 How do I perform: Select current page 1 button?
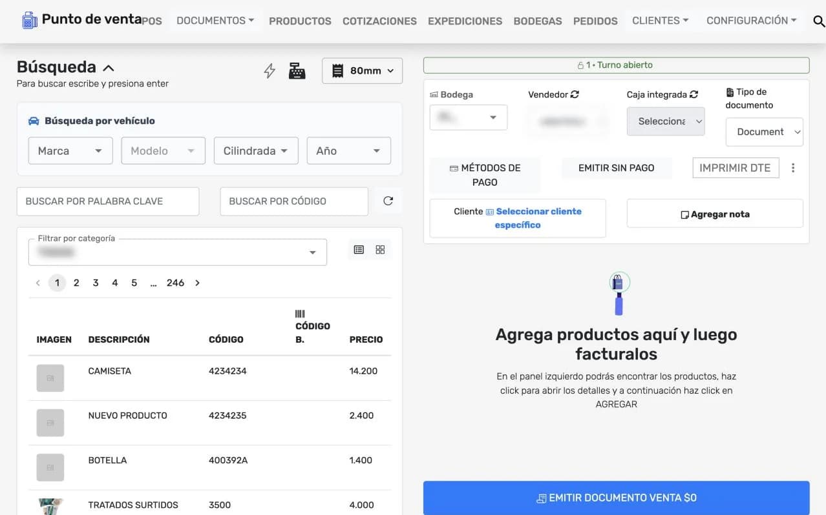57,283
